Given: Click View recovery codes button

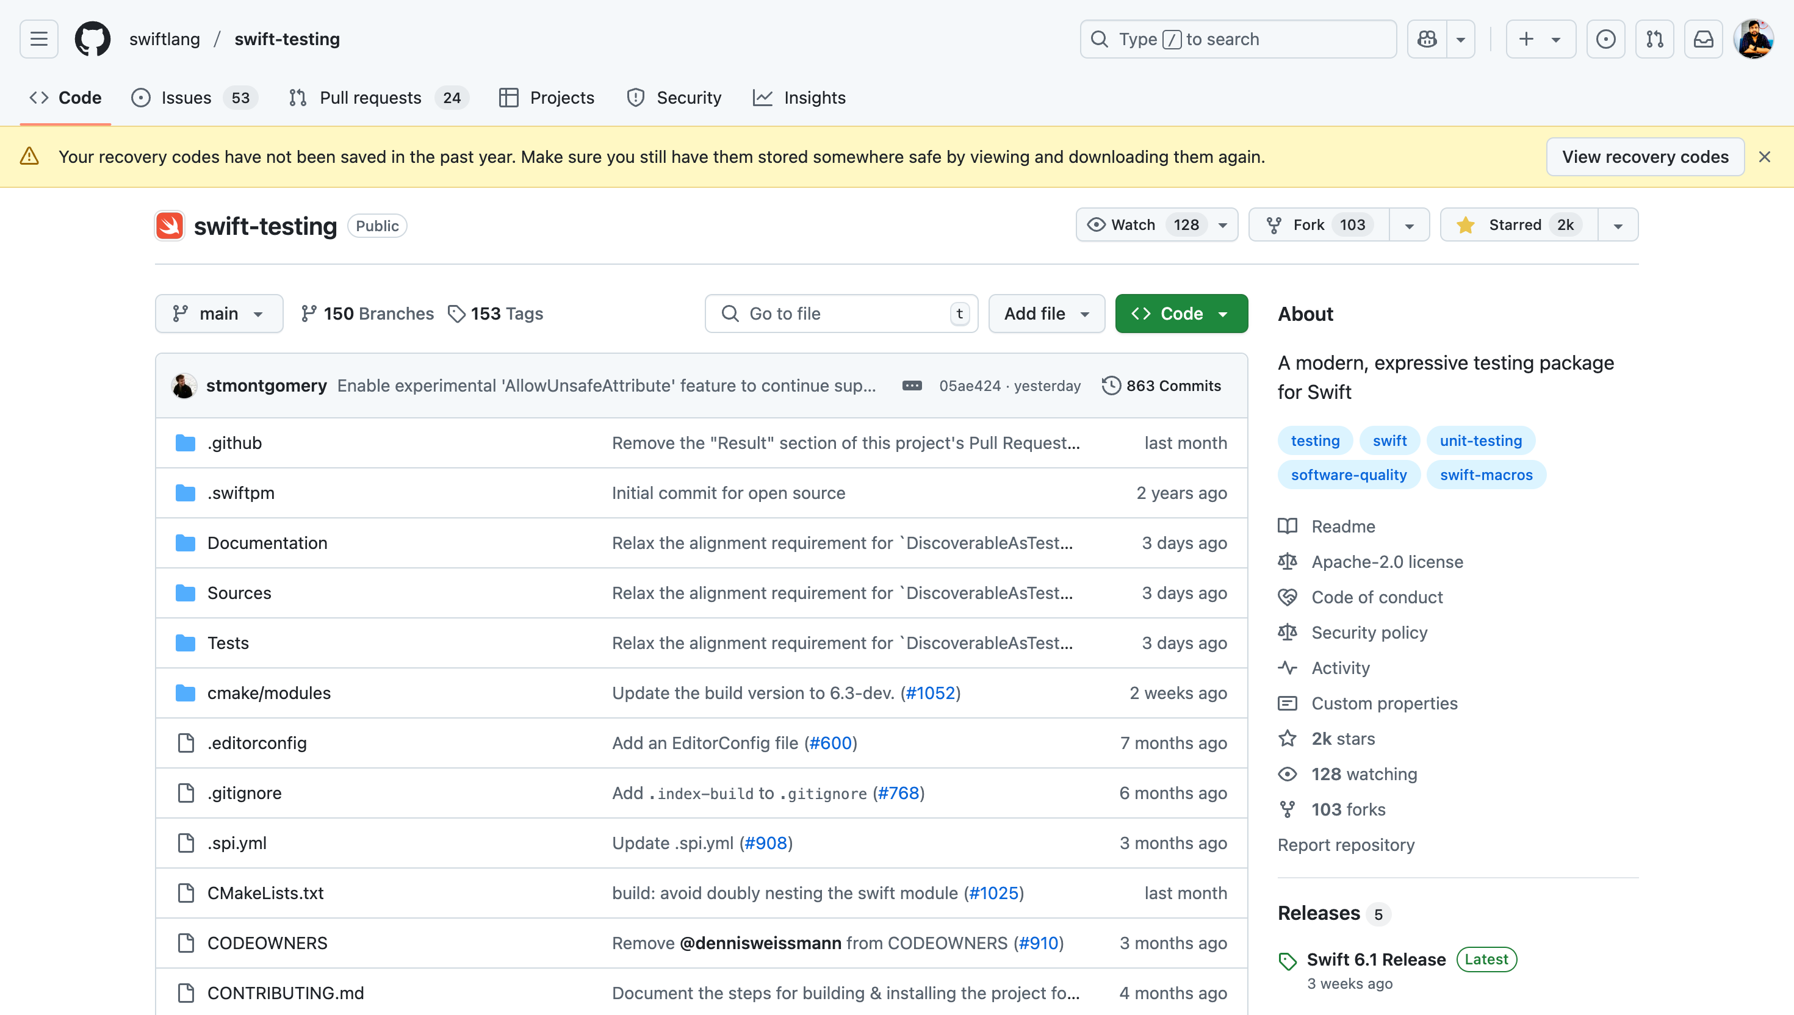Looking at the screenshot, I should [x=1644, y=157].
